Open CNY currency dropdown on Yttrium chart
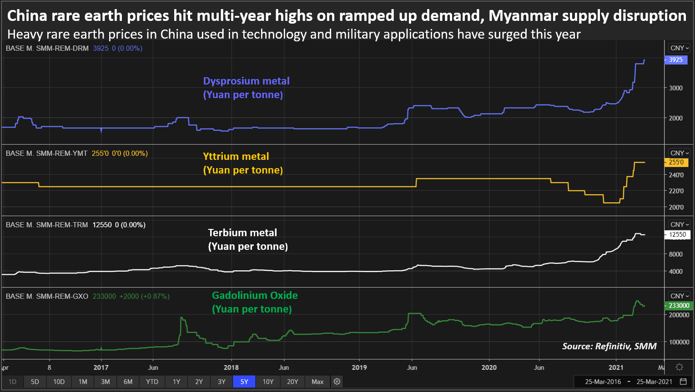695x392 pixels. click(x=680, y=153)
